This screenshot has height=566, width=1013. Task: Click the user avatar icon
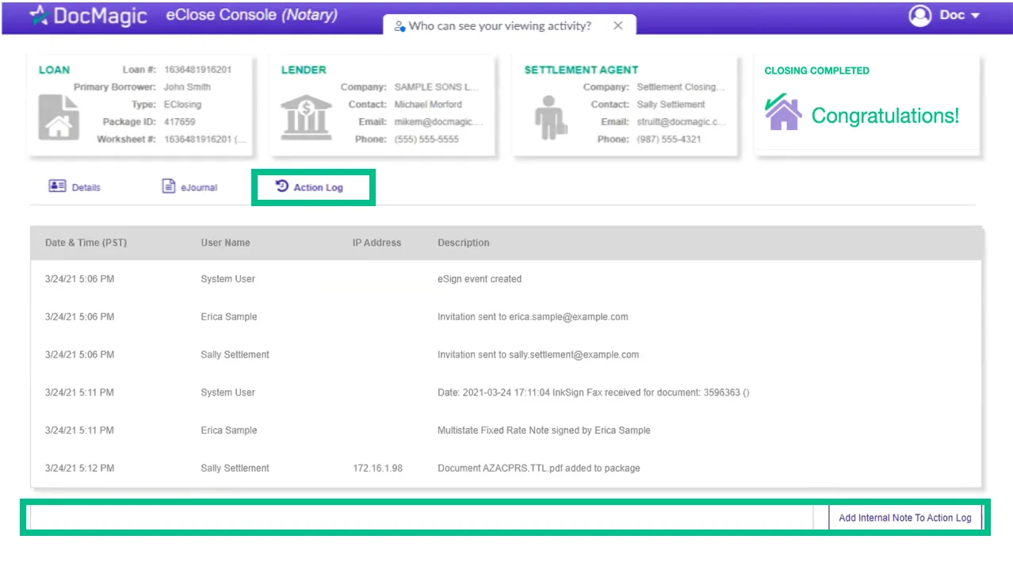pyautogui.click(x=919, y=16)
